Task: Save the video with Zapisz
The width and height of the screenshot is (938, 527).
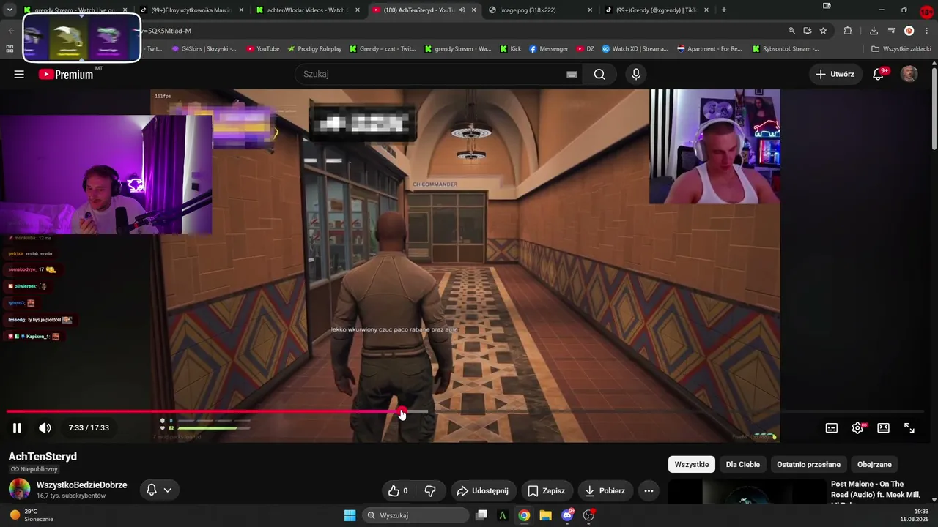Action: point(546,490)
